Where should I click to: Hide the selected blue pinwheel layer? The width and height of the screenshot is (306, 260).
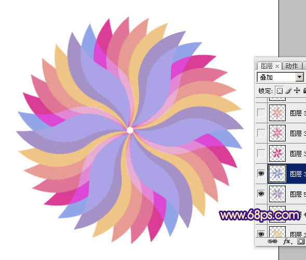261,174
